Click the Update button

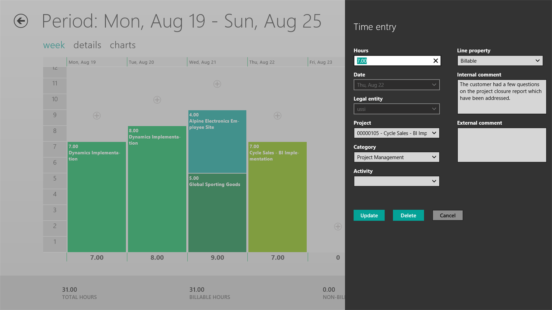(x=369, y=215)
